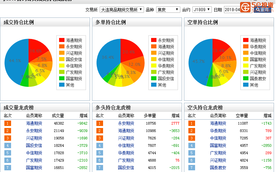
Task: Open 海通期货 link in 空头持仓龙虎榜
Action: pos(218,123)
